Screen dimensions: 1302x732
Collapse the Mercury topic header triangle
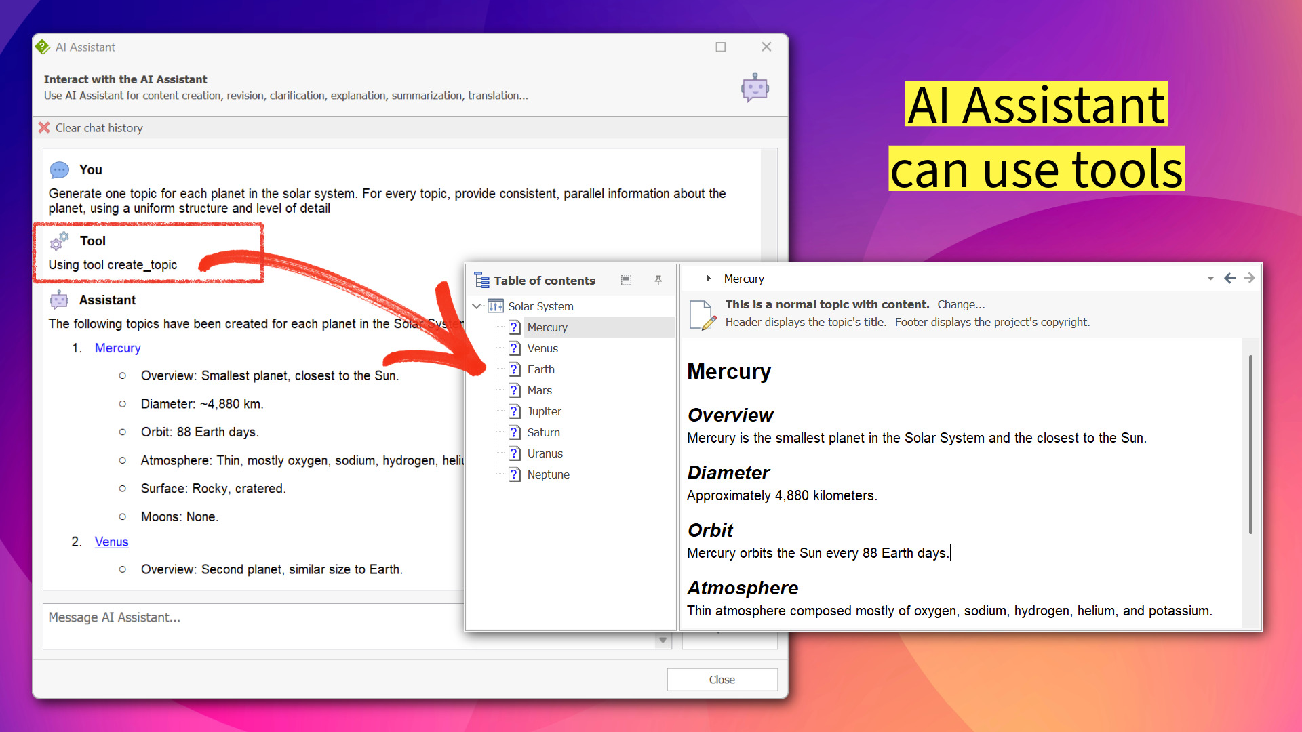(x=708, y=278)
